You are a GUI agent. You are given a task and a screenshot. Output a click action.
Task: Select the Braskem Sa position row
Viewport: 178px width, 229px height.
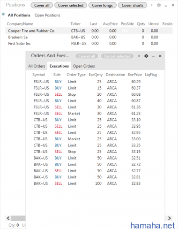(89, 37)
